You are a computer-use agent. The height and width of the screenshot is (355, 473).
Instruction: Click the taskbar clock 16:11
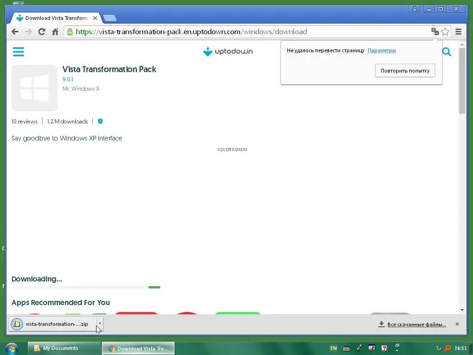click(461, 348)
